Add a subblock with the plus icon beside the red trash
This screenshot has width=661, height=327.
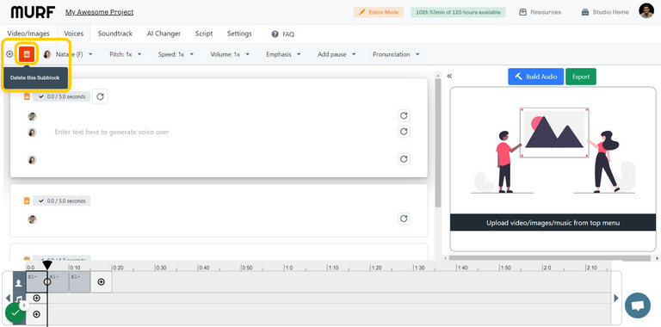click(x=9, y=54)
